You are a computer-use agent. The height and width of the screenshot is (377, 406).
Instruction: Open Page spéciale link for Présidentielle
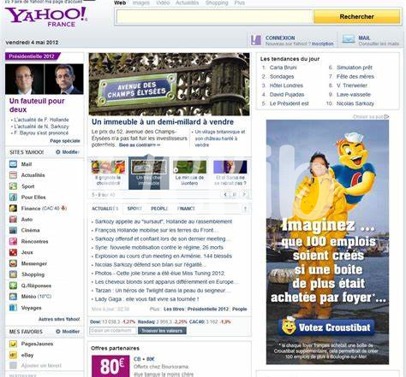coord(65,141)
